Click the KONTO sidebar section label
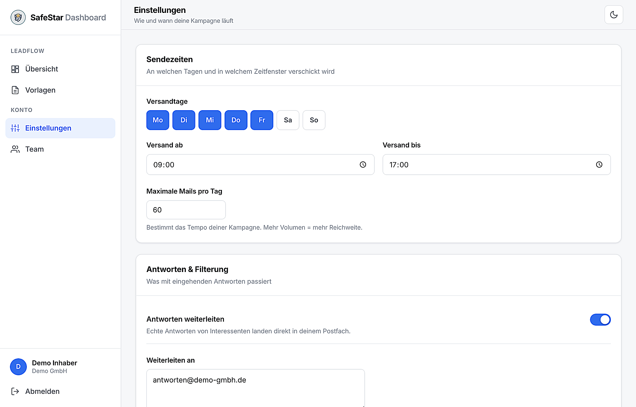Image resolution: width=636 pixels, height=407 pixels. [x=22, y=110]
